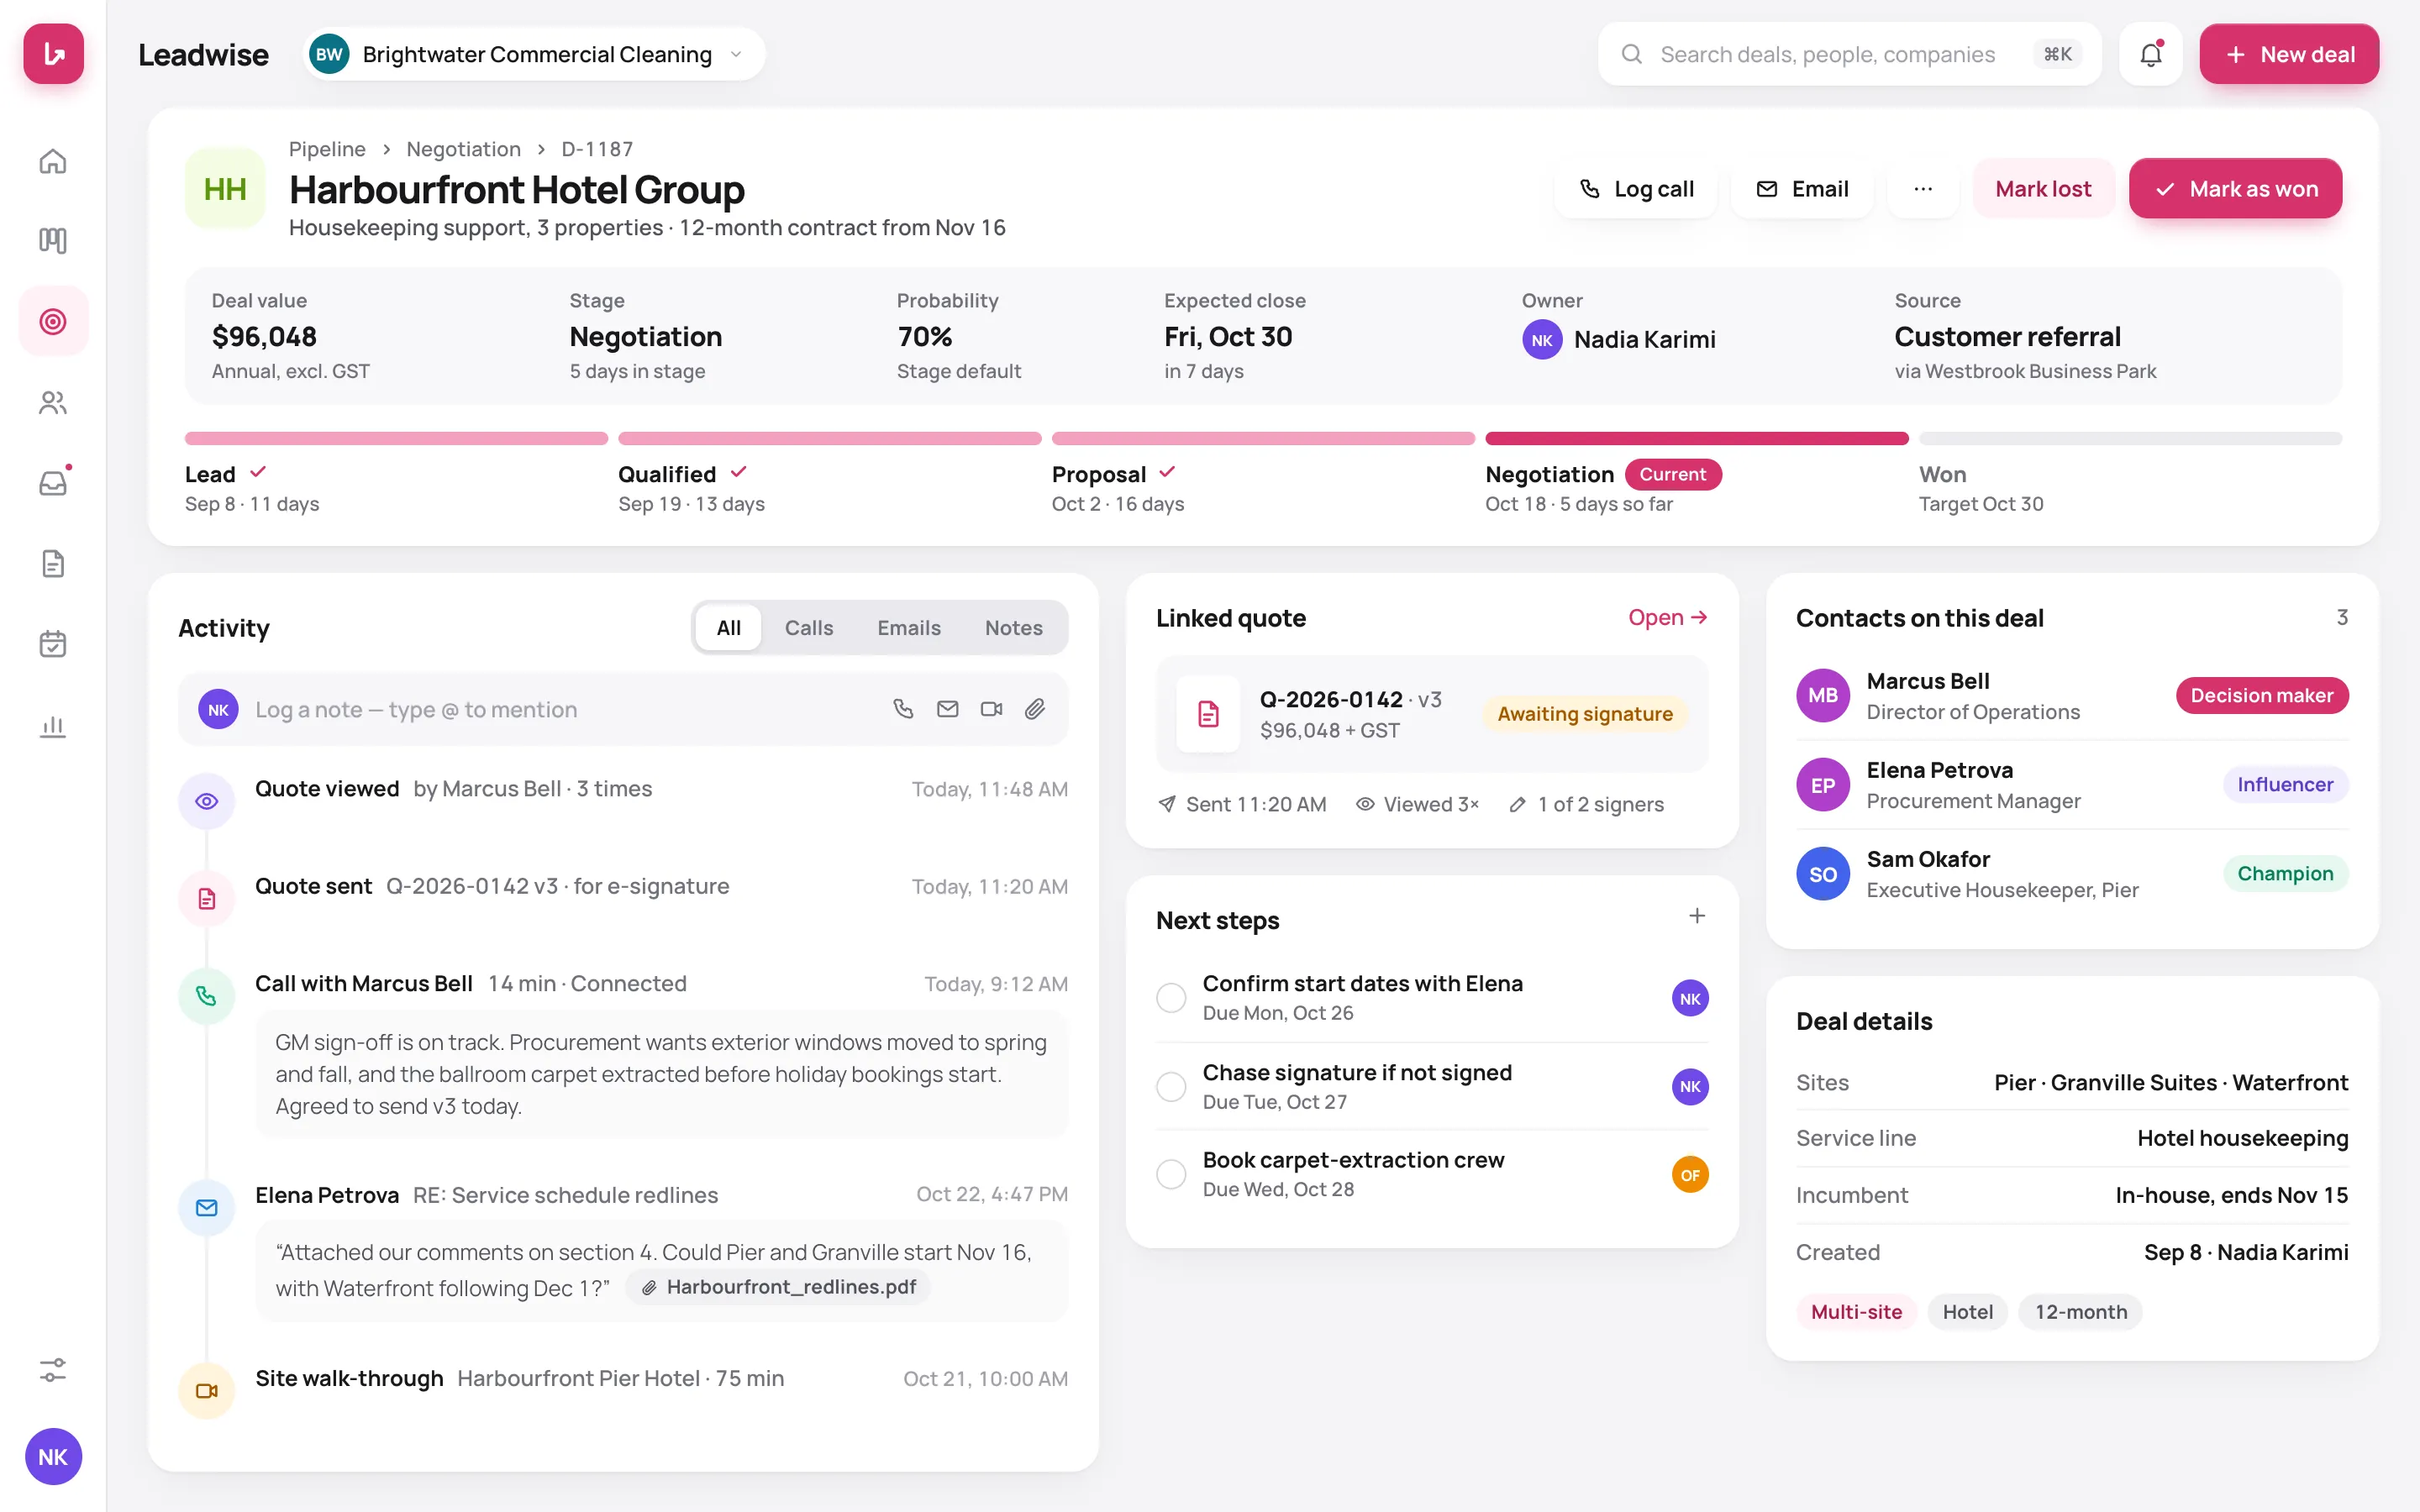
Task: Click the Pipeline breadcrumb link
Action: point(327,149)
